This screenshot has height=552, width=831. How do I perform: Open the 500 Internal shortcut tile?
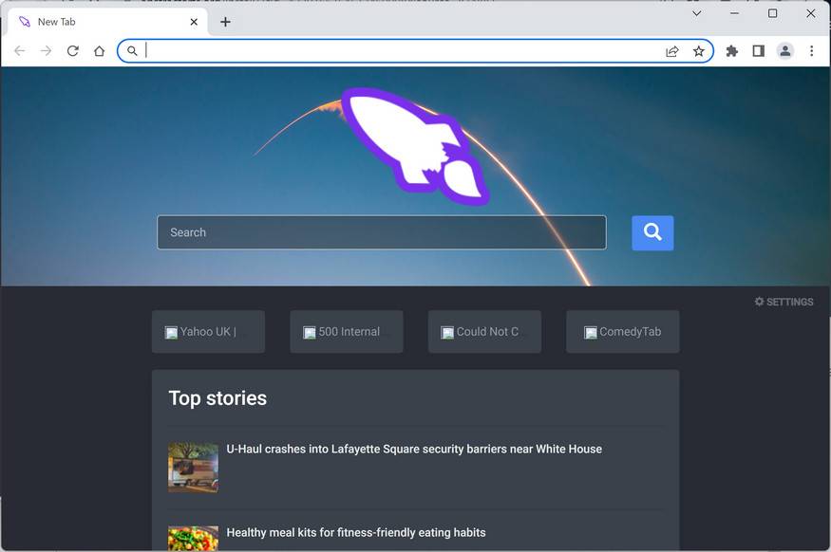347,332
